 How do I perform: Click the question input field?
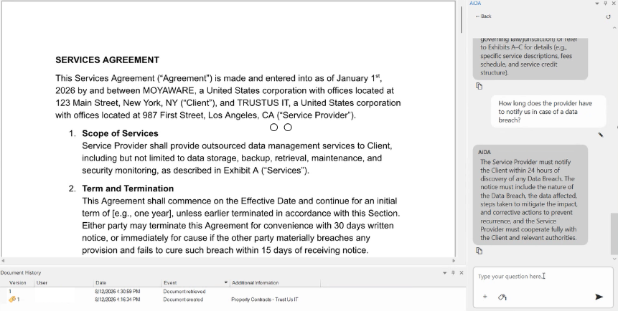pos(544,277)
